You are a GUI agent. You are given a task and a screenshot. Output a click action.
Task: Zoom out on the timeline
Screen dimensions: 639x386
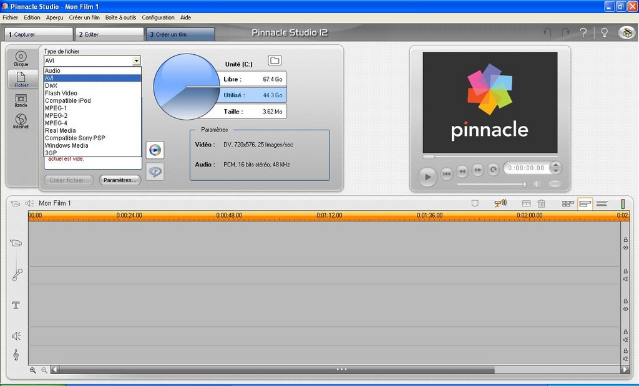point(44,370)
